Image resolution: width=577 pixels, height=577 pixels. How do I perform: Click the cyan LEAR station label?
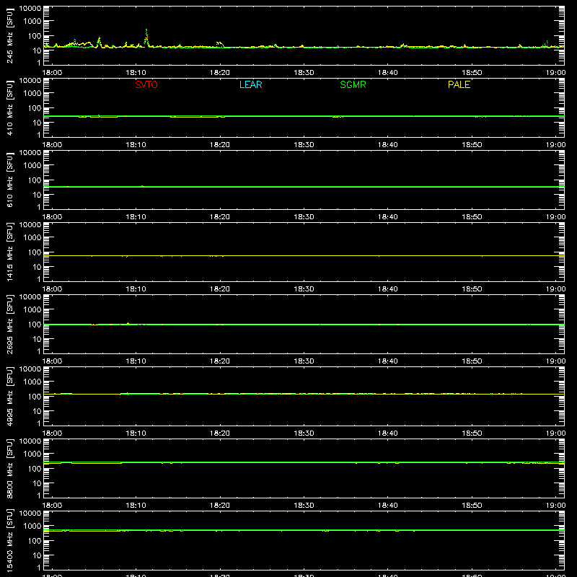(x=250, y=84)
